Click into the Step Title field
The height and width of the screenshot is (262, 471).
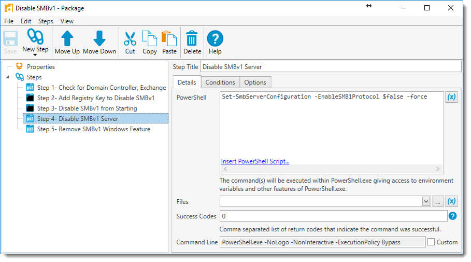(x=331, y=66)
